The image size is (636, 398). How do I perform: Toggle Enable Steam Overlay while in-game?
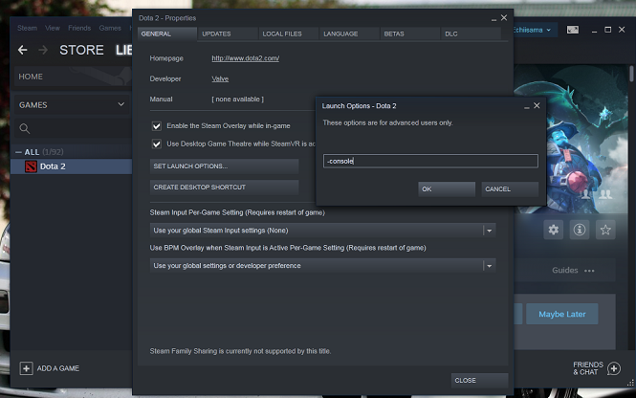tap(157, 126)
